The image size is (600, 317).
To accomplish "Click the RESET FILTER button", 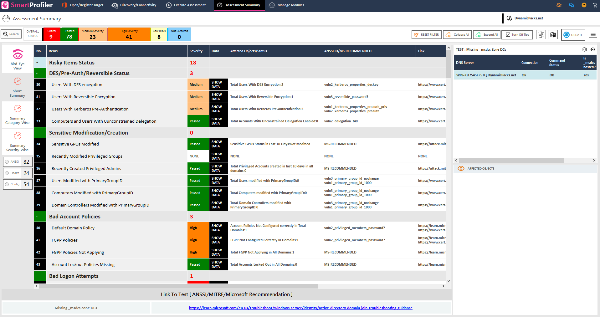I will click(x=426, y=35).
